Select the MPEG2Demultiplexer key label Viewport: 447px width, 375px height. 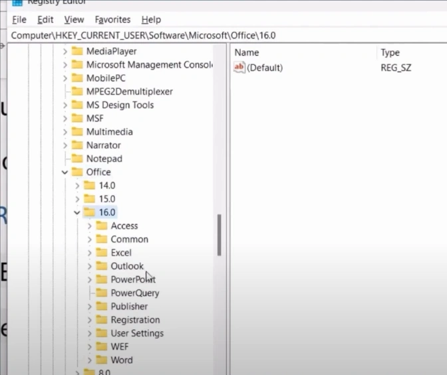pos(130,92)
